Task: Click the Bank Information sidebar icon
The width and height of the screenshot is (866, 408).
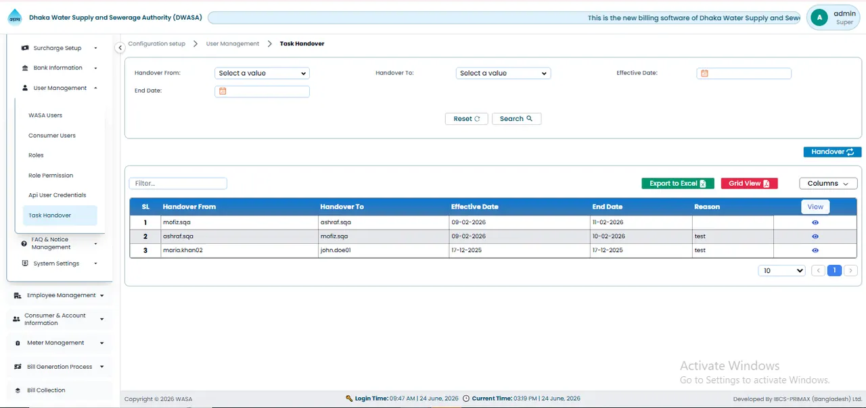Action: coord(25,68)
